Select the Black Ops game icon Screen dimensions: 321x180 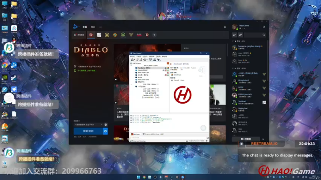tap(139, 35)
